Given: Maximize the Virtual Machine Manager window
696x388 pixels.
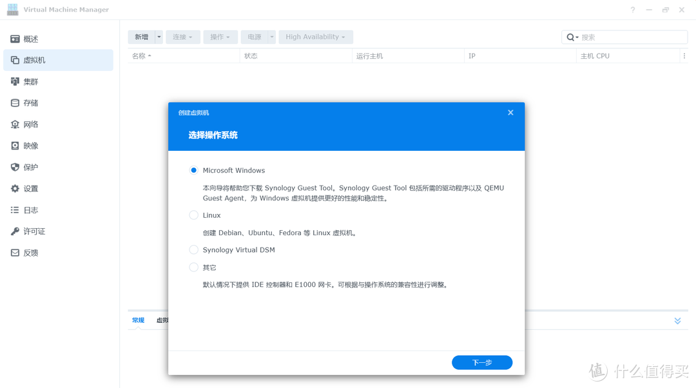Looking at the screenshot, I should point(665,10).
